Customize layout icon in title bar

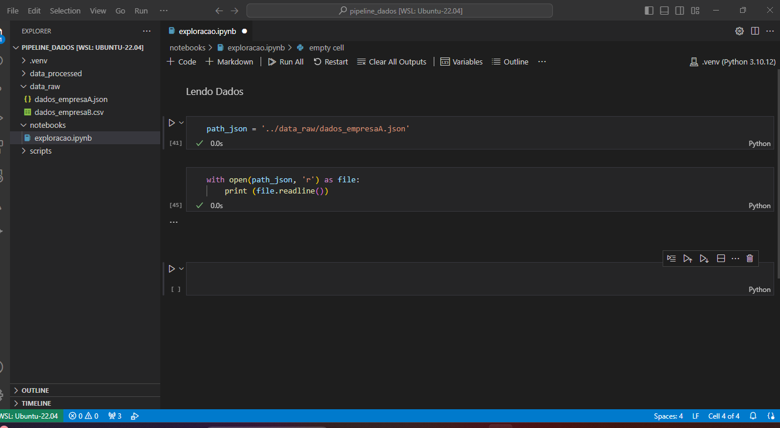click(695, 11)
